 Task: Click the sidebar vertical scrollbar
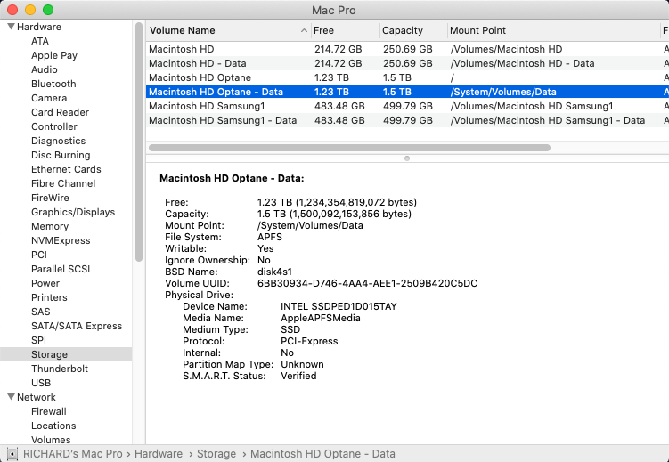point(139,142)
